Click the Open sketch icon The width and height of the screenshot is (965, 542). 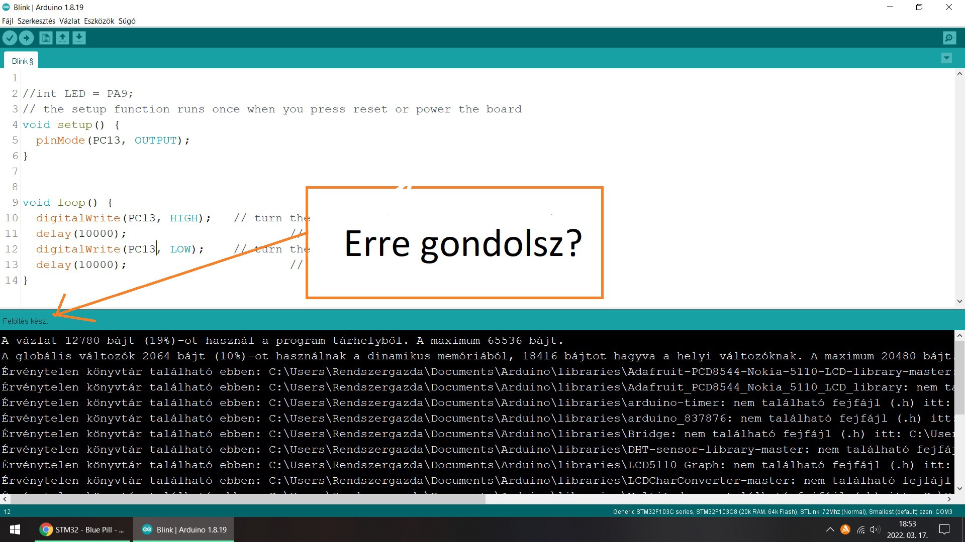(x=62, y=38)
